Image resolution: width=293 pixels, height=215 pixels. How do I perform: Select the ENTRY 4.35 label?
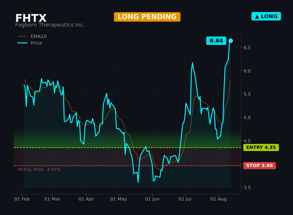[261, 148]
